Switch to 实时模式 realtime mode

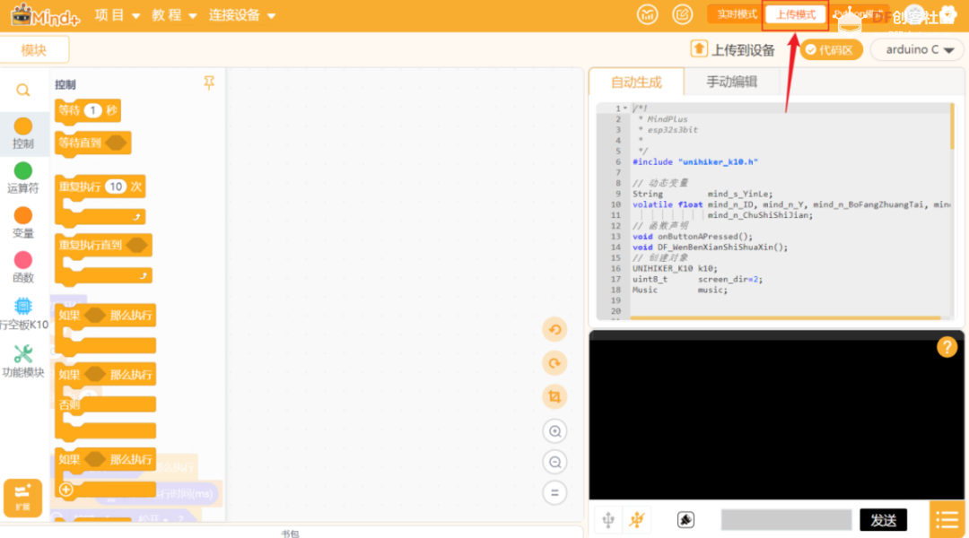(x=736, y=14)
